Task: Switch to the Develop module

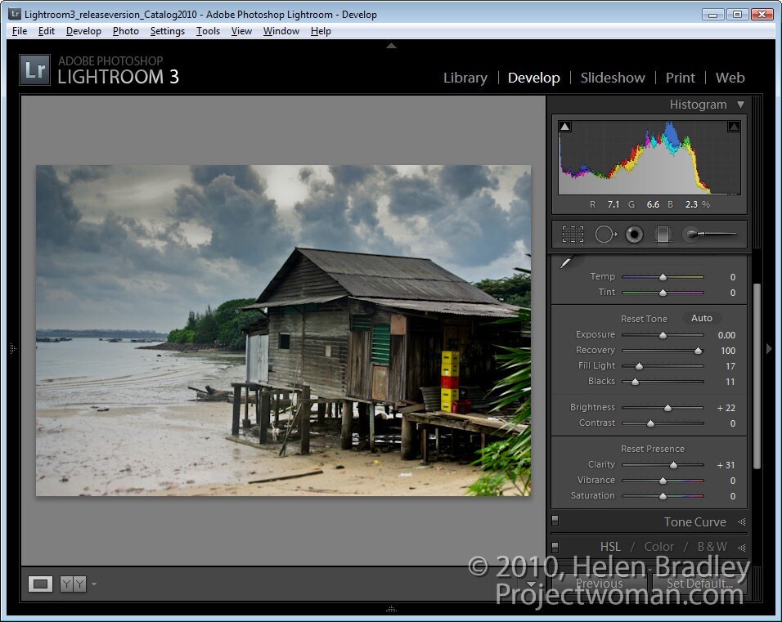Action: click(x=533, y=78)
